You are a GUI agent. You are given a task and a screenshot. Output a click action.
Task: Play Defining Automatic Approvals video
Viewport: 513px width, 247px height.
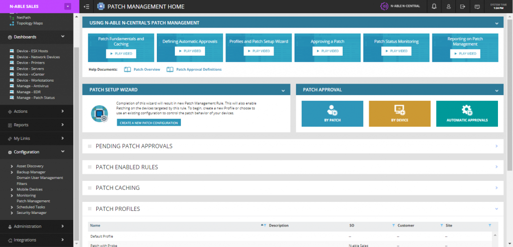coord(190,51)
